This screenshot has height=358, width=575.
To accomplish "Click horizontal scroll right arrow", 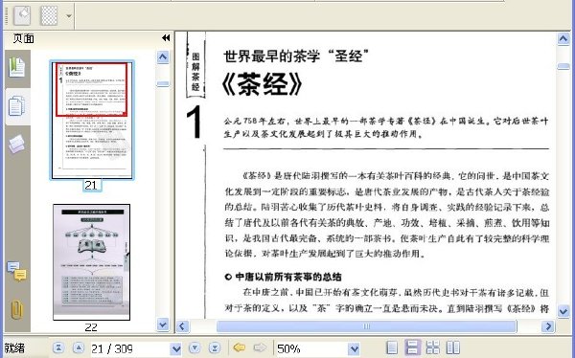I will pos(548,326).
